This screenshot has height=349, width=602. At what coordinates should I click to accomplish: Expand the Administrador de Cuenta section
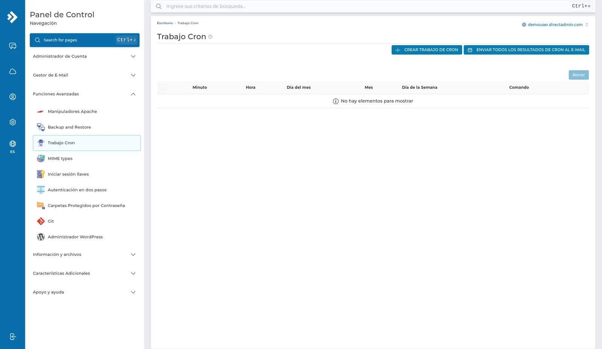click(85, 56)
